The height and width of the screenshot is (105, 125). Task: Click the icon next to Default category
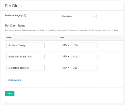[x=25, y=16]
